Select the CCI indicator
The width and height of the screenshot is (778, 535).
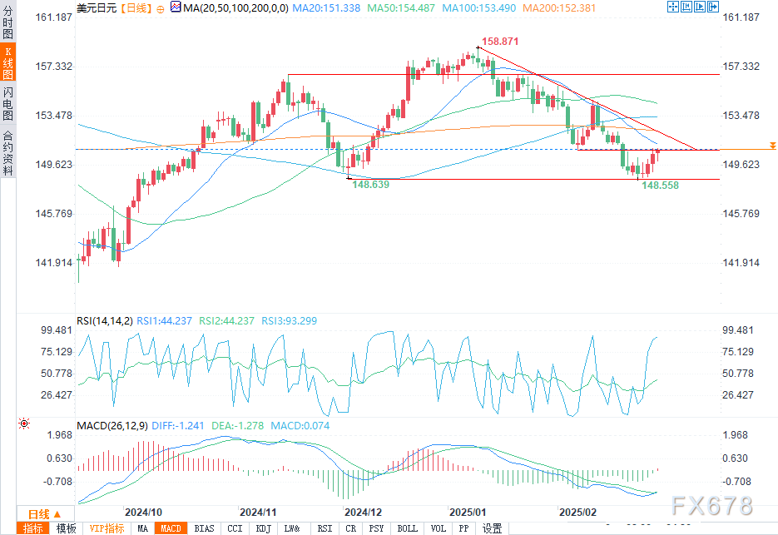coord(235,528)
